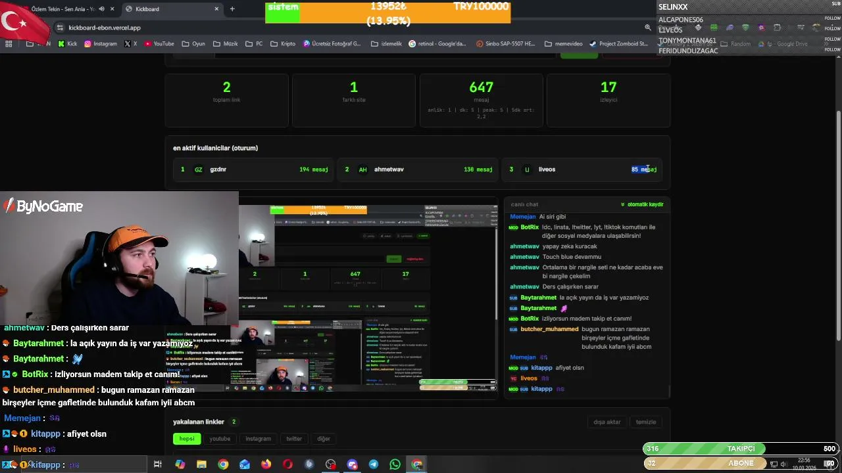Select the instagram link filter
Viewport: 842px width, 473px height.
point(258,439)
